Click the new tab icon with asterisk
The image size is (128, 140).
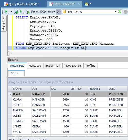pos(88,4)
